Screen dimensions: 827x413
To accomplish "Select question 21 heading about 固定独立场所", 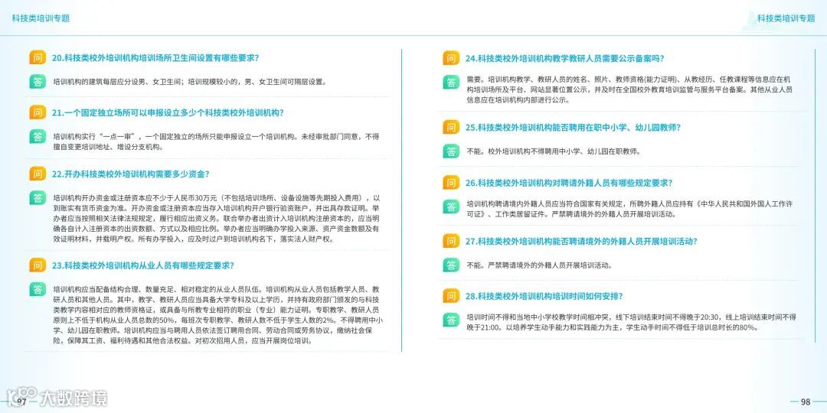I will (168, 112).
